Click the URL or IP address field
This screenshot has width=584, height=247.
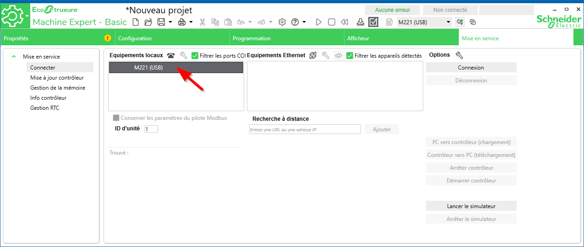(305, 129)
